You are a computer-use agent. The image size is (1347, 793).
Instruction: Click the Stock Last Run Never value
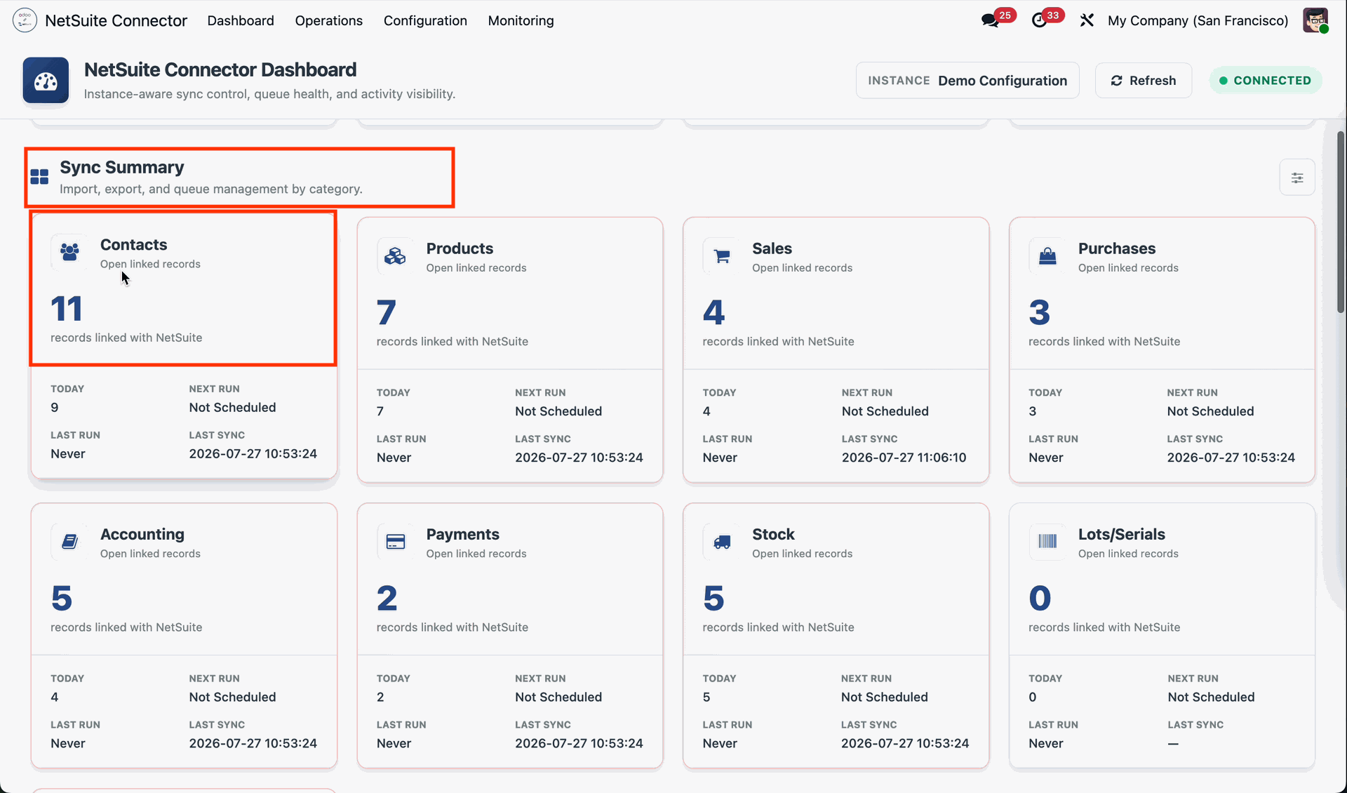720,743
